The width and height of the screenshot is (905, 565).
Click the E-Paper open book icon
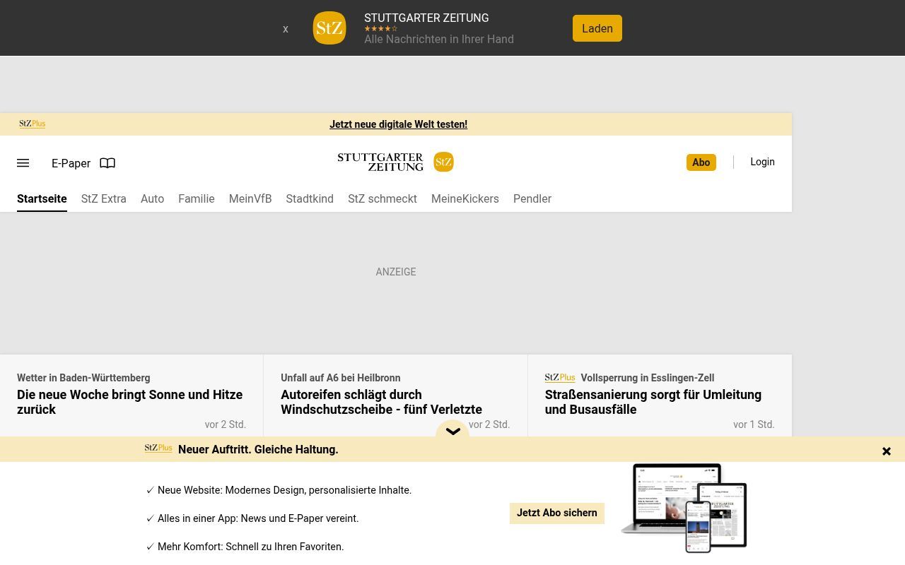[x=107, y=163]
